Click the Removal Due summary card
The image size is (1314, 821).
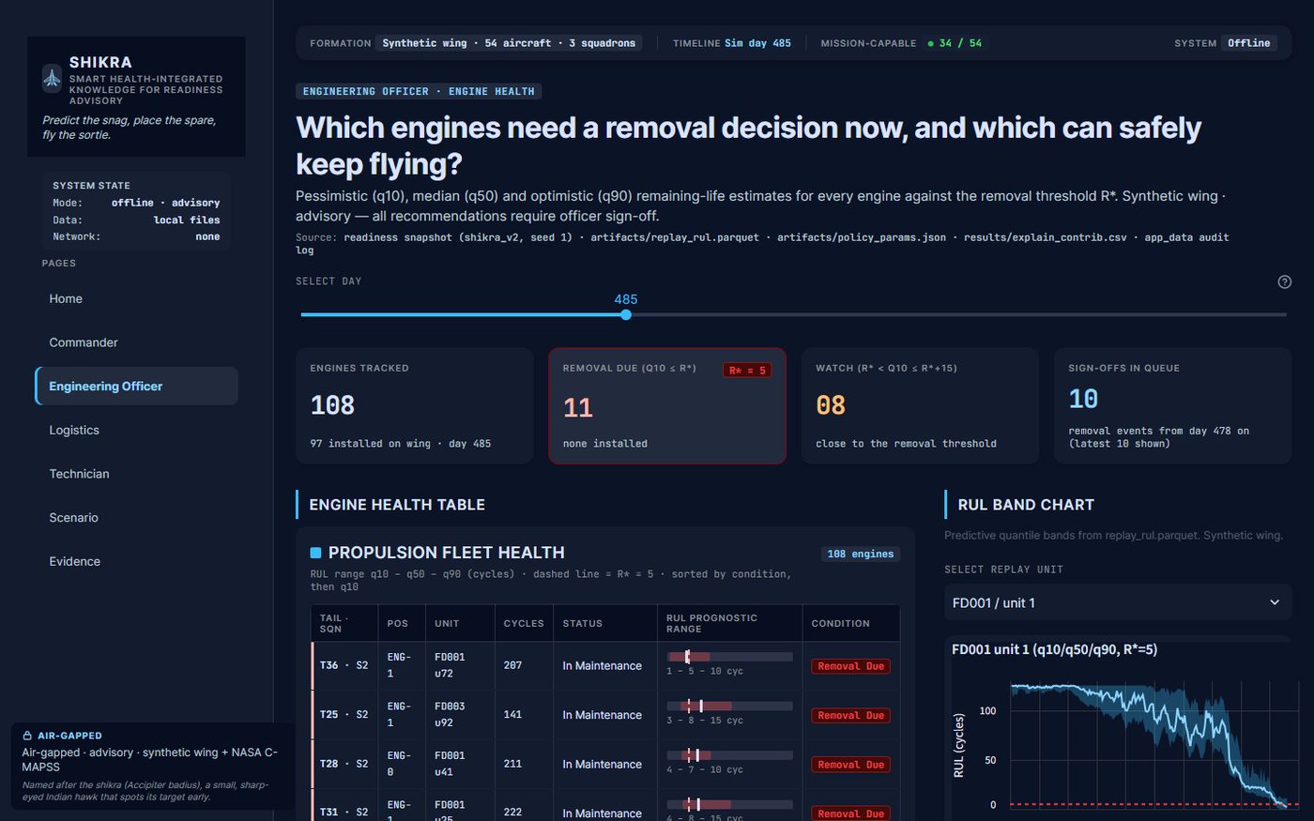point(667,405)
